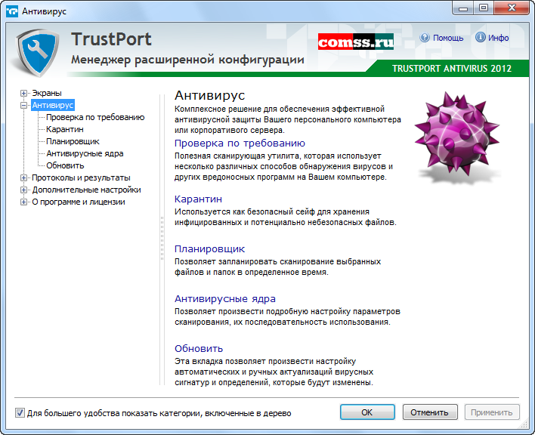Select Антивирусные ядра in the tree
The height and width of the screenshot is (435, 535).
[85, 153]
